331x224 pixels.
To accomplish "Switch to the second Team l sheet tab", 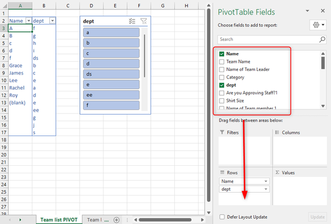I will (x=95, y=220).
